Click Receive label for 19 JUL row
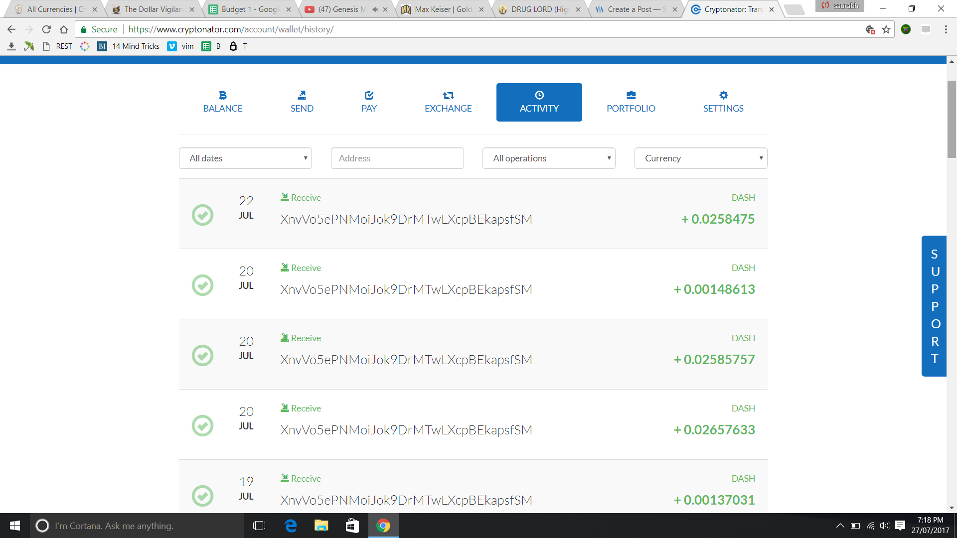 [x=306, y=479]
